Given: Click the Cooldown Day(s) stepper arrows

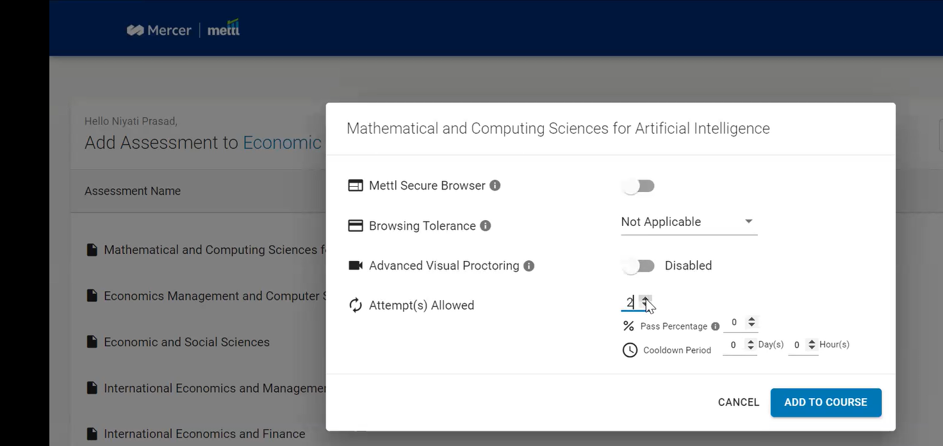Looking at the screenshot, I should (x=751, y=345).
